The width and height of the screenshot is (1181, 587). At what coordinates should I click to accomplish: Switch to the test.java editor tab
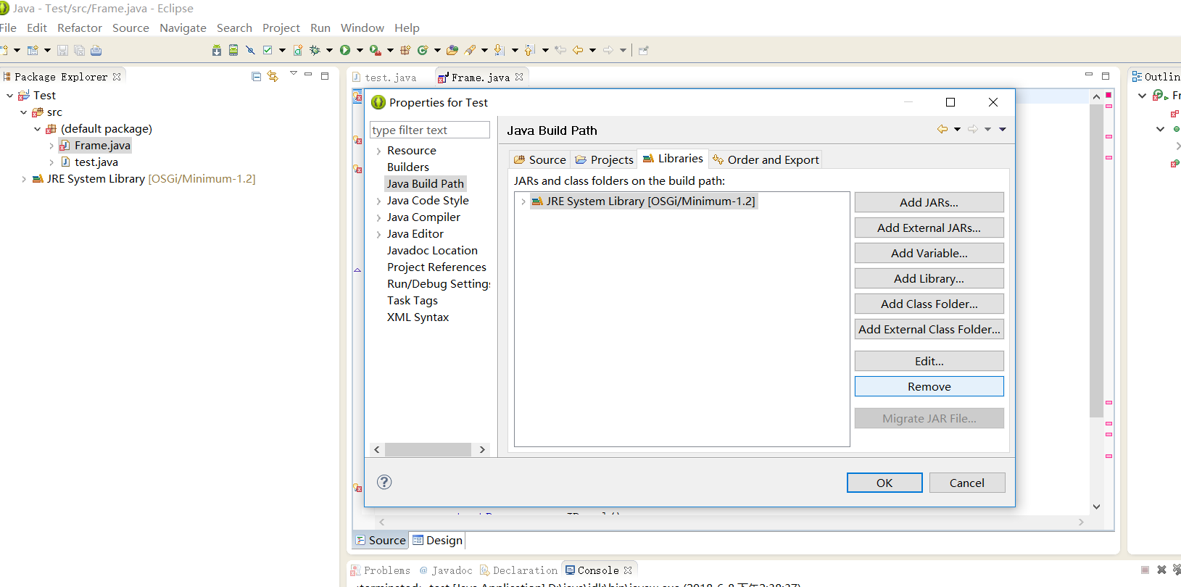click(x=384, y=77)
